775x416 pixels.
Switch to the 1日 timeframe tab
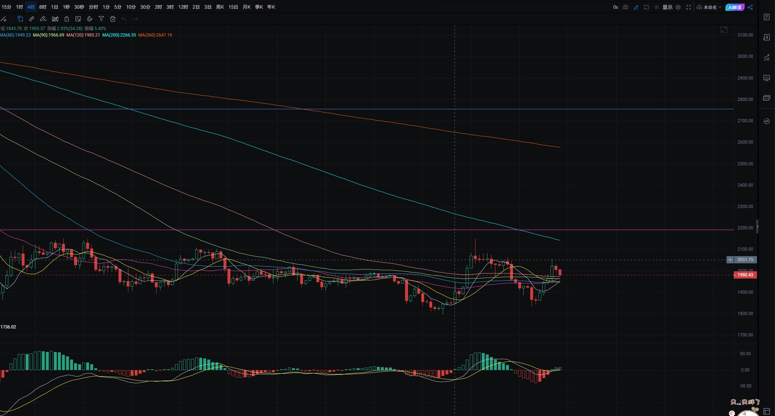tap(55, 7)
